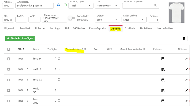This screenshot has height=106, width=192.
Task: Edit variant 10001.10 with pencil icon
Action: coord(186,69)
